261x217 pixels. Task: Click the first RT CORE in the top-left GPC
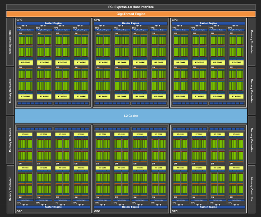point(25,62)
